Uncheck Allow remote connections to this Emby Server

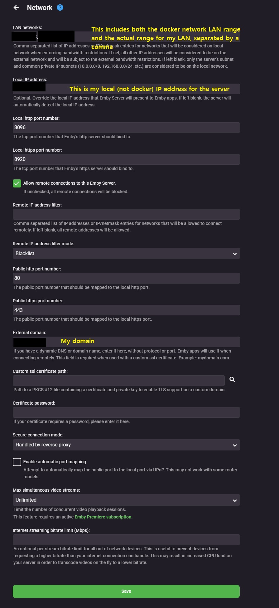(x=17, y=183)
